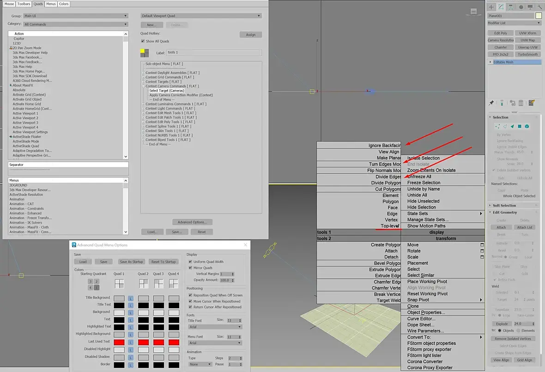
Task: Click the Quad 4 quadrant layout icon
Action: click(x=174, y=284)
